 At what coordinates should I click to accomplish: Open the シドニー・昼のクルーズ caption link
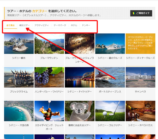[110, 58]
